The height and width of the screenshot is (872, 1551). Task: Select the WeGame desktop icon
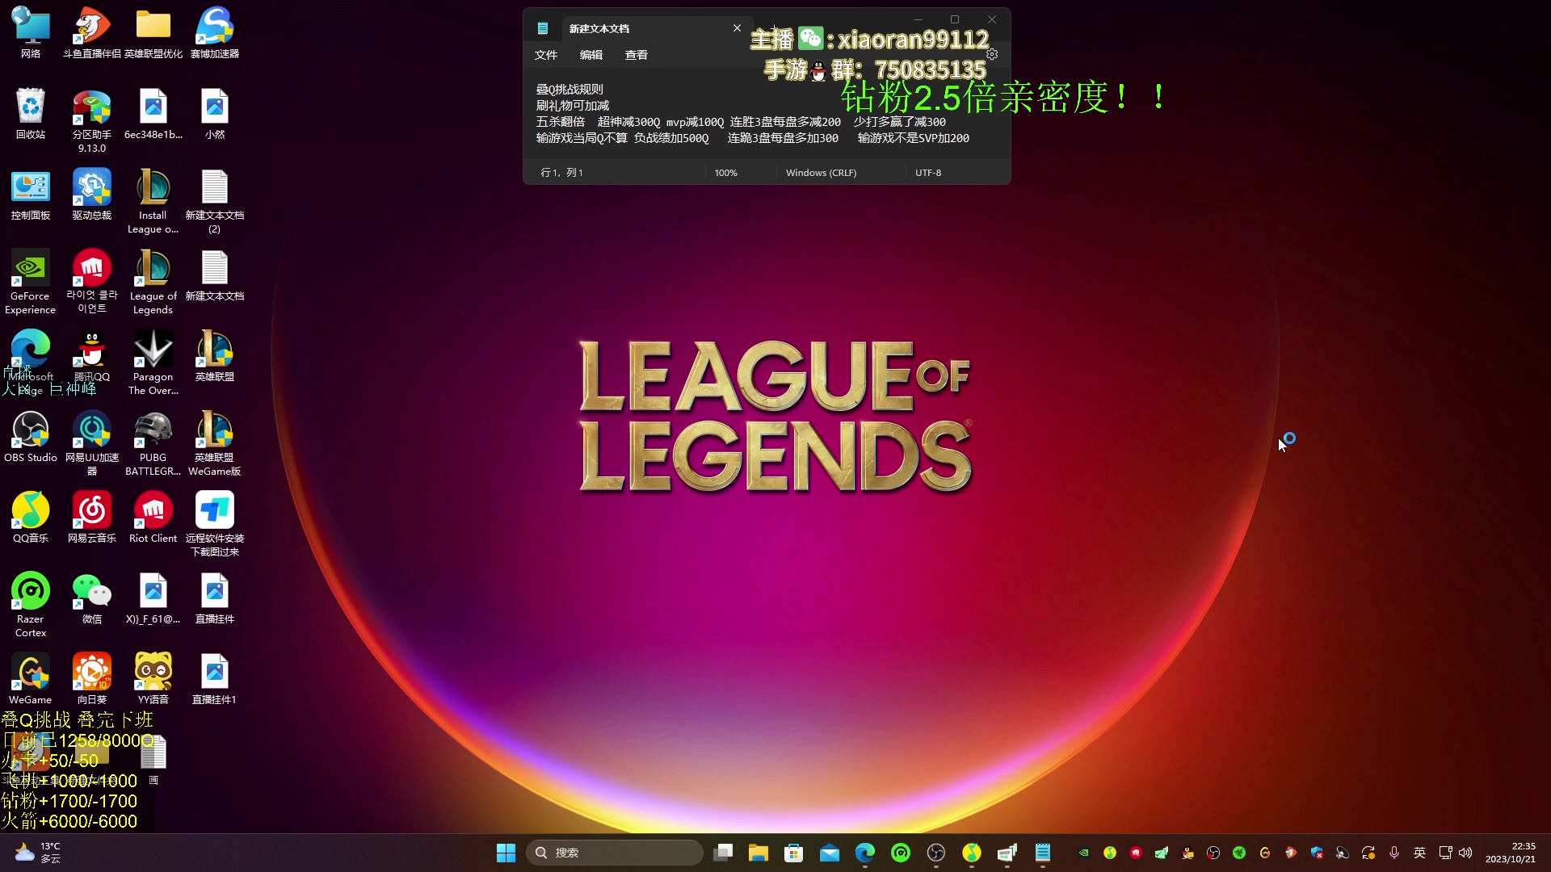pos(31,679)
